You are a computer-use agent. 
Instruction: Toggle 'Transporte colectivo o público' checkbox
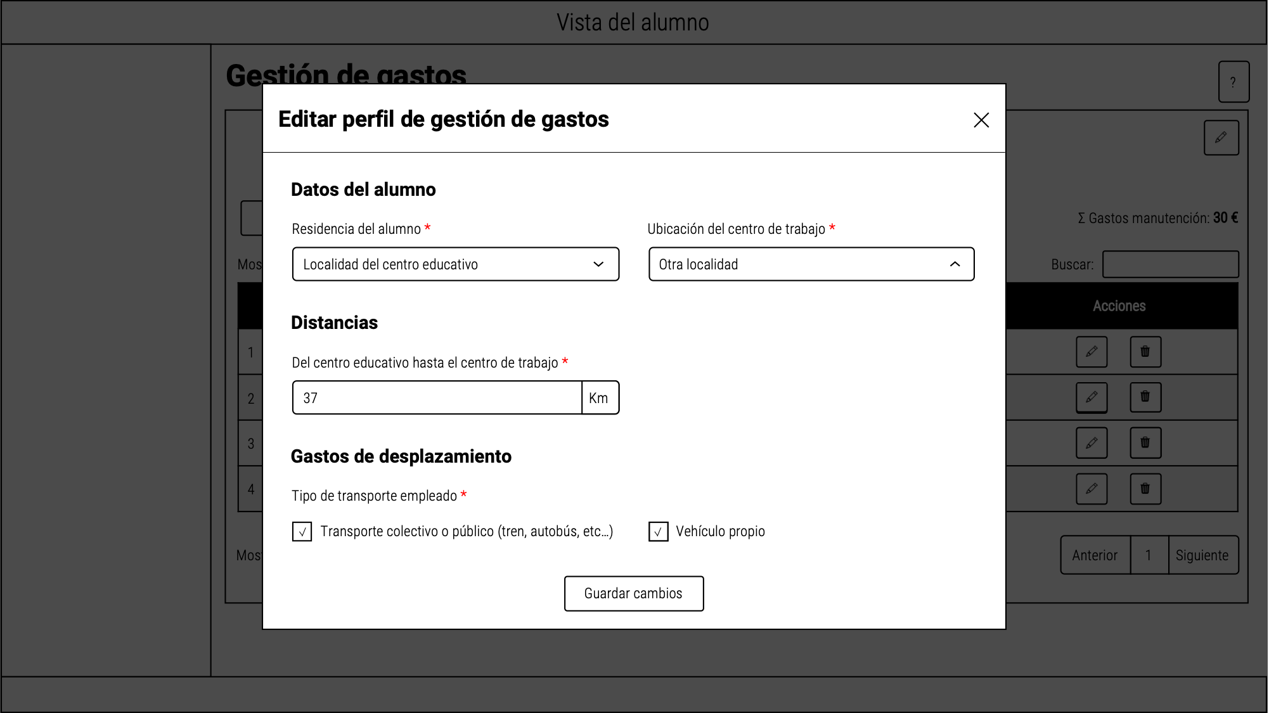pyautogui.click(x=302, y=530)
